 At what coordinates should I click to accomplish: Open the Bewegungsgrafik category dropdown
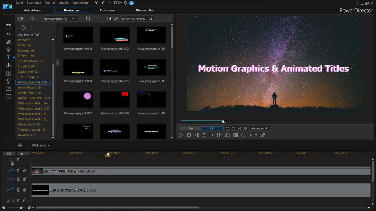(x=59, y=19)
